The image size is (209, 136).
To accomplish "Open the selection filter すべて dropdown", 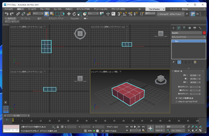I will pos(38,14).
